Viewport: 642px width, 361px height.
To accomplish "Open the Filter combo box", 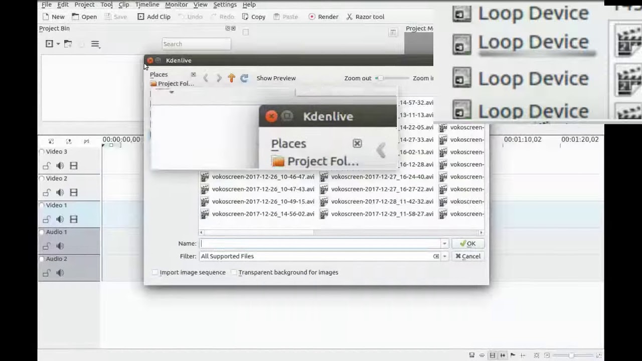I will point(324,256).
